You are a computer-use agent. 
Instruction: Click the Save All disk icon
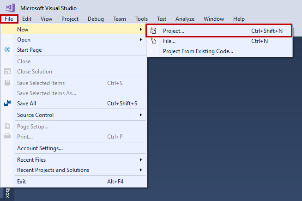point(7,104)
